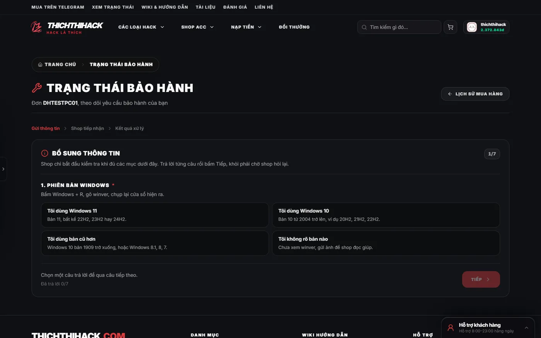The height and width of the screenshot is (338, 541).
Task: Open the Đổi thưởng menu item
Action: click(294, 27)
